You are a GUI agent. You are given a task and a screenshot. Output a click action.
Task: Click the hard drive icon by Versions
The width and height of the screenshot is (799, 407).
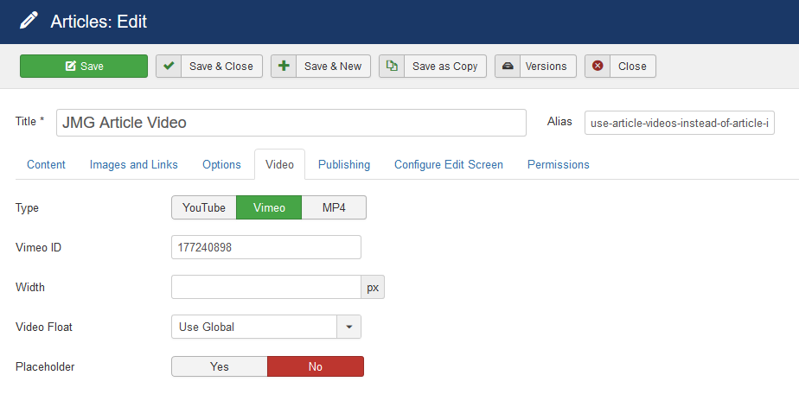point(508,67)
